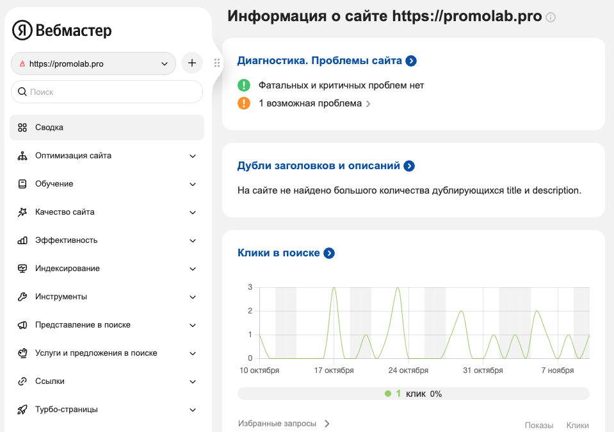
Task: Click the add site plus button
Action: [x=192, y=63]
